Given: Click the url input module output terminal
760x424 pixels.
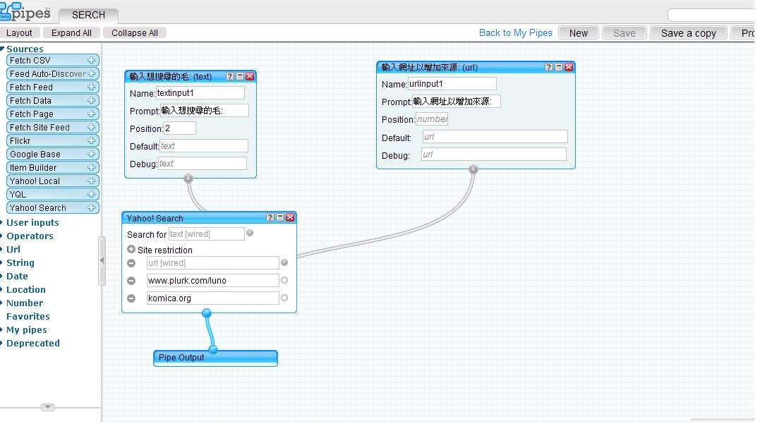Looking at the screenshot, I should pos(474,169).
